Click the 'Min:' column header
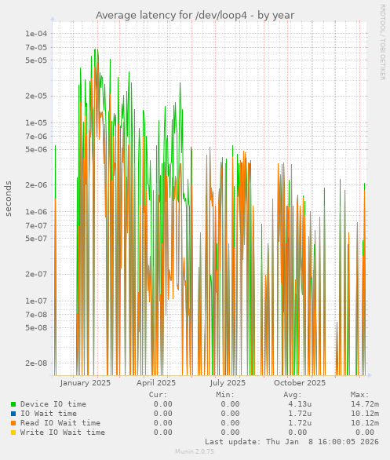This screenshot has width=390, height=460. (225, 395)
